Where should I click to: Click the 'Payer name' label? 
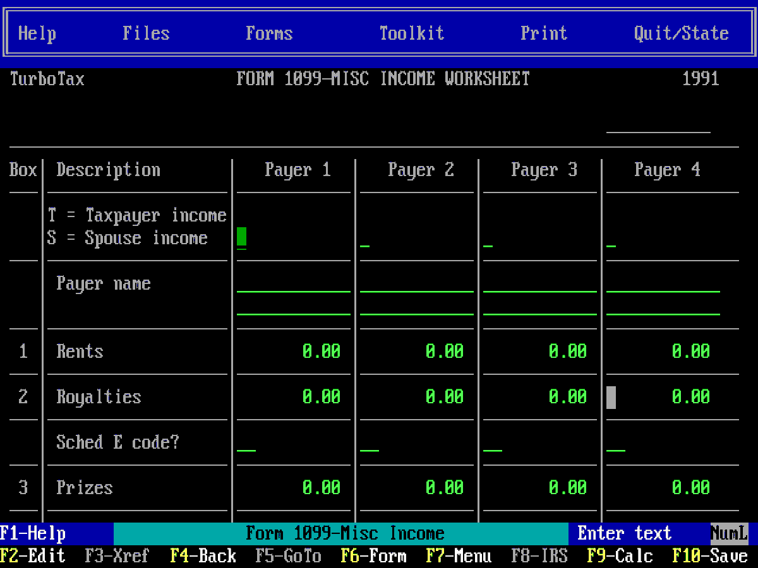click(104, 283)
